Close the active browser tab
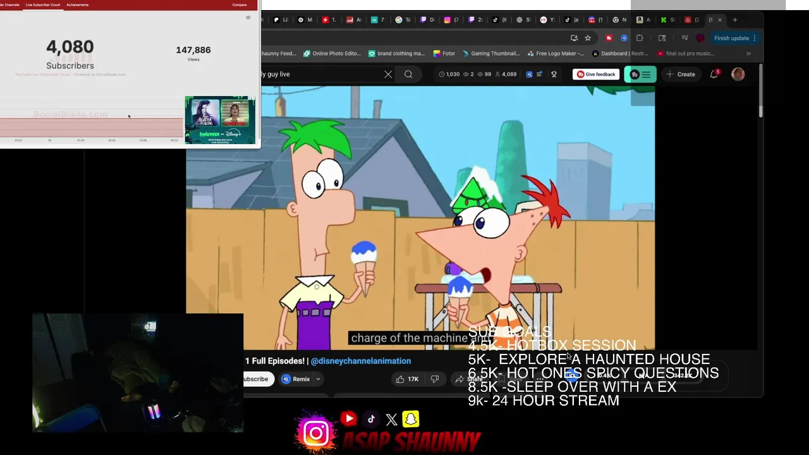Viewport: 809px width, 455px height. coord(719,20)
